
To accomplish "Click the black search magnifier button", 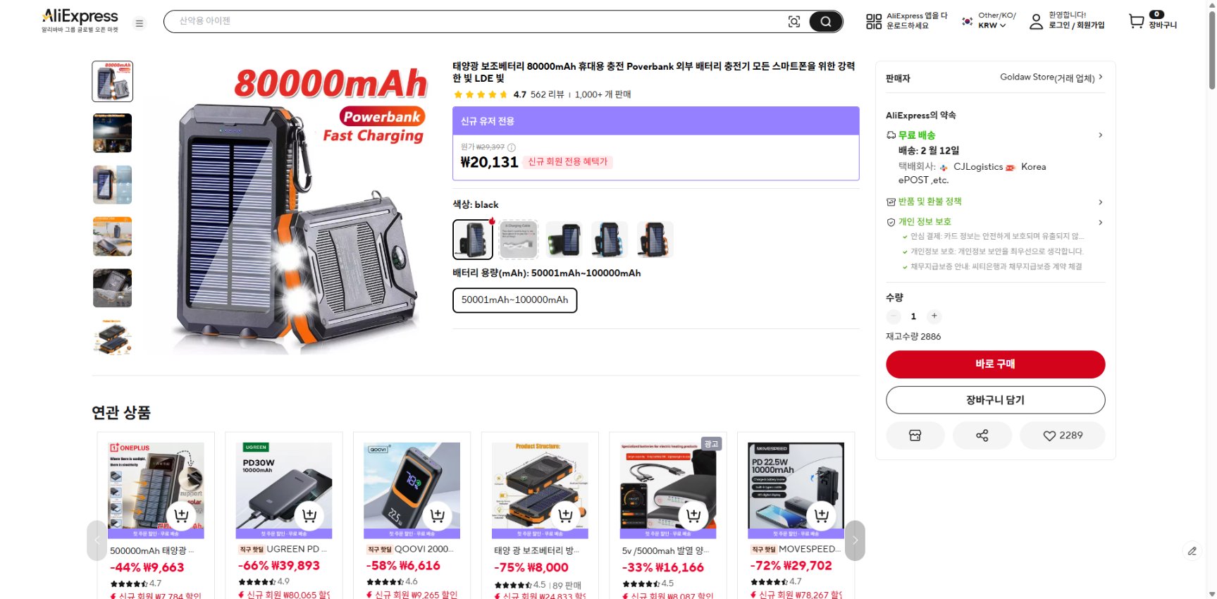I will point(826,22).
